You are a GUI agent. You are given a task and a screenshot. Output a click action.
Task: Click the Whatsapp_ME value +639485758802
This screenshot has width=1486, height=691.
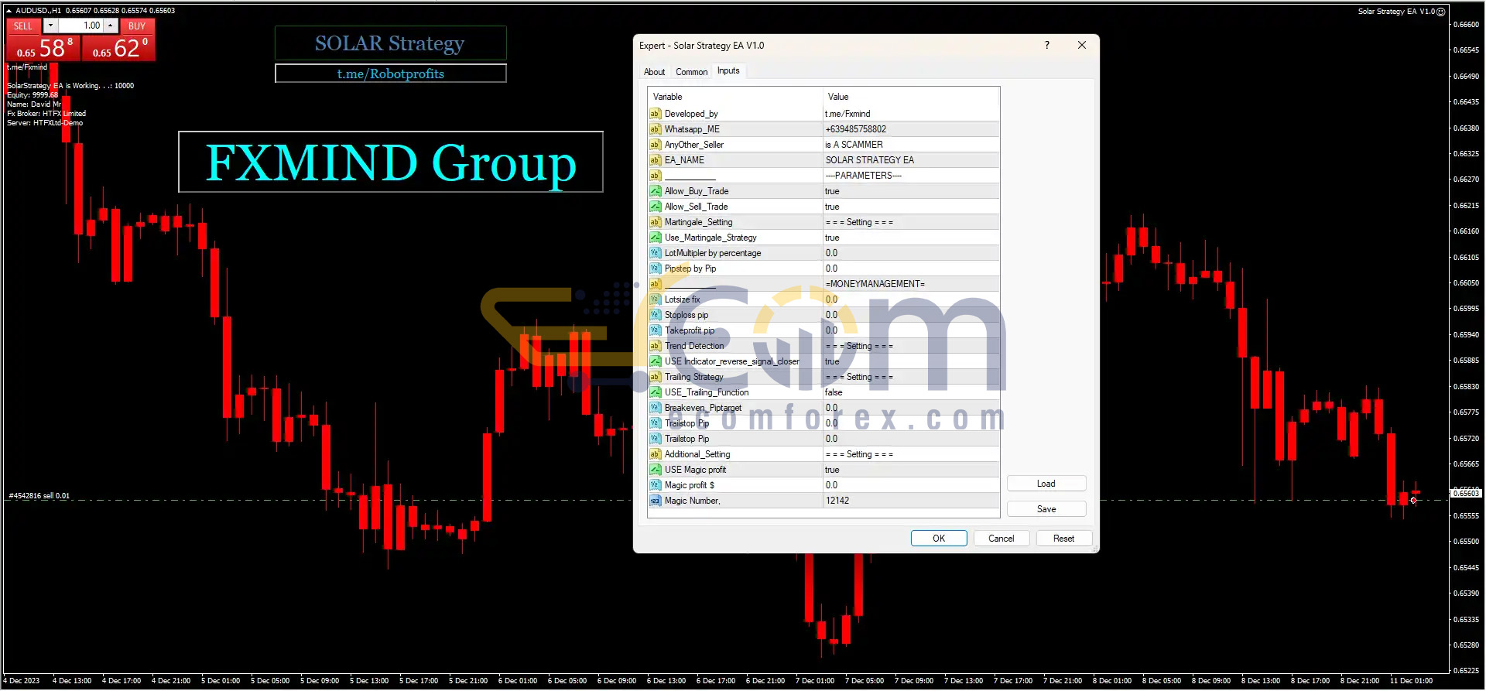(x=911, y=129)
